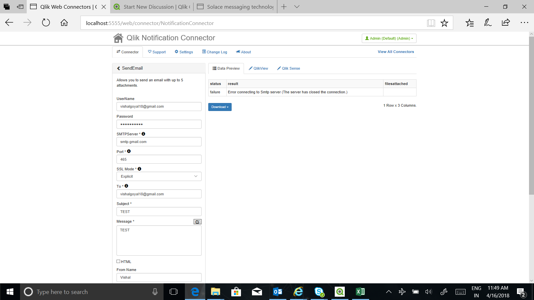Set tabs aside icon
Viewport: 534px width, 300px height.
pos(20,7)
